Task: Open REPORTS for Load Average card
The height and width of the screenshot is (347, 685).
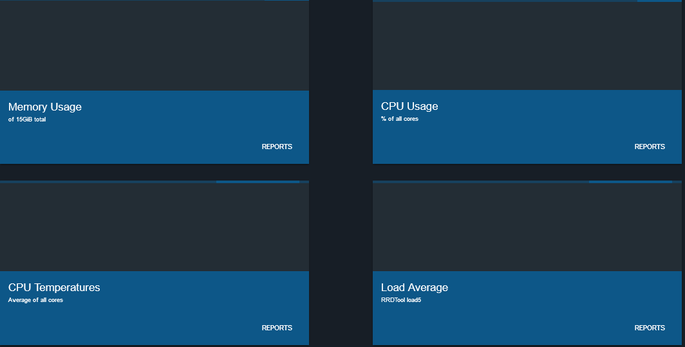Action: pos(650,328)
